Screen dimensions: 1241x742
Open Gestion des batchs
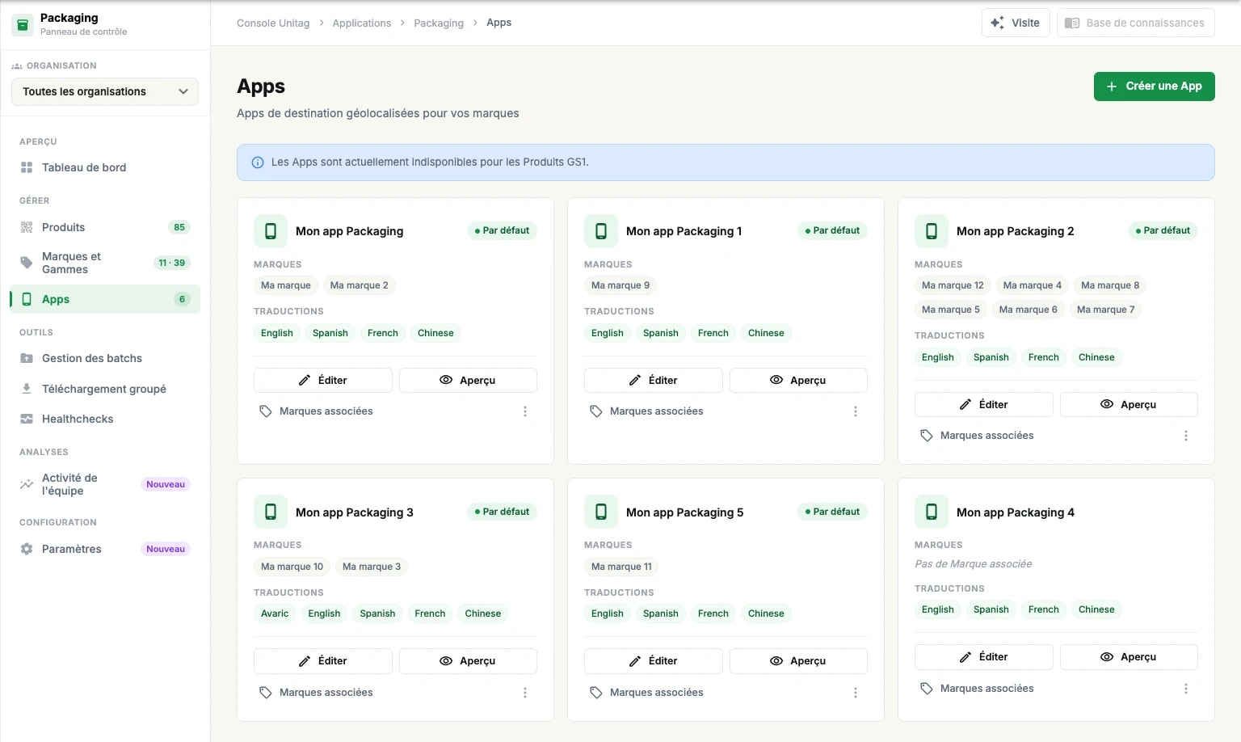pyautogui.click(x=105, y=358)
